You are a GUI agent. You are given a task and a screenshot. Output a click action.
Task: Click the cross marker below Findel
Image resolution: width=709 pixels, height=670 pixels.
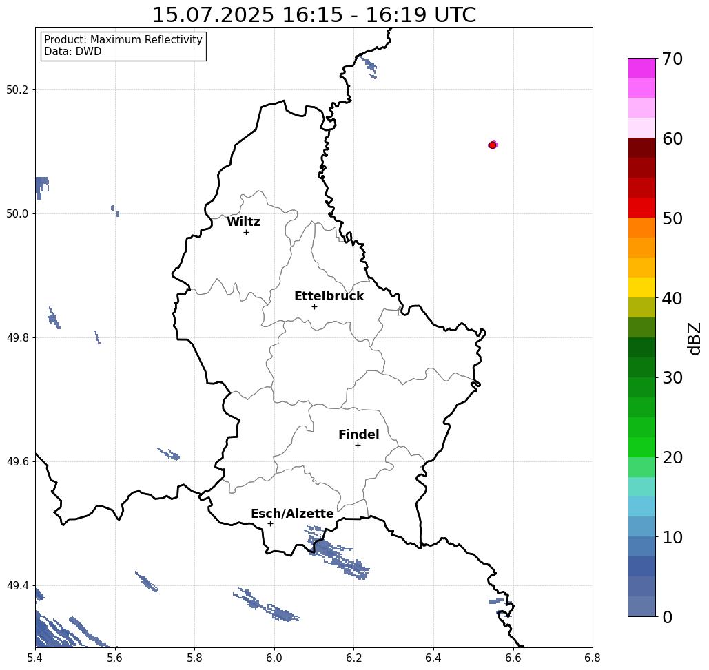(358, 446)
